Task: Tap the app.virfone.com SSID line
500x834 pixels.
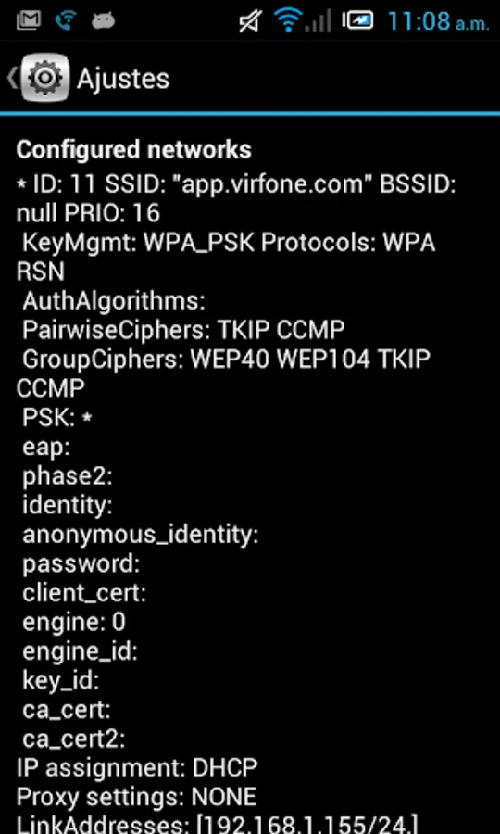Action: (x=236, y=199)
